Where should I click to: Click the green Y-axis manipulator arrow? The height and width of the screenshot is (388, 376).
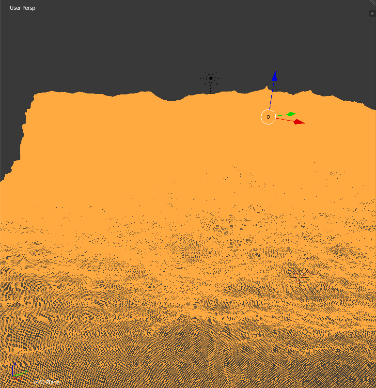click(292, 114)
